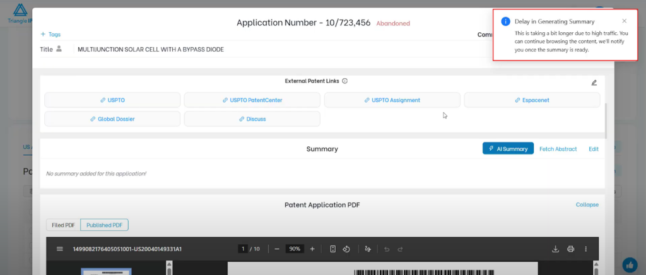The width and height of the screenshot is (646, 275).
Task: Rotate the PDF page counterclockwise
Action: (x=346, y=249)
